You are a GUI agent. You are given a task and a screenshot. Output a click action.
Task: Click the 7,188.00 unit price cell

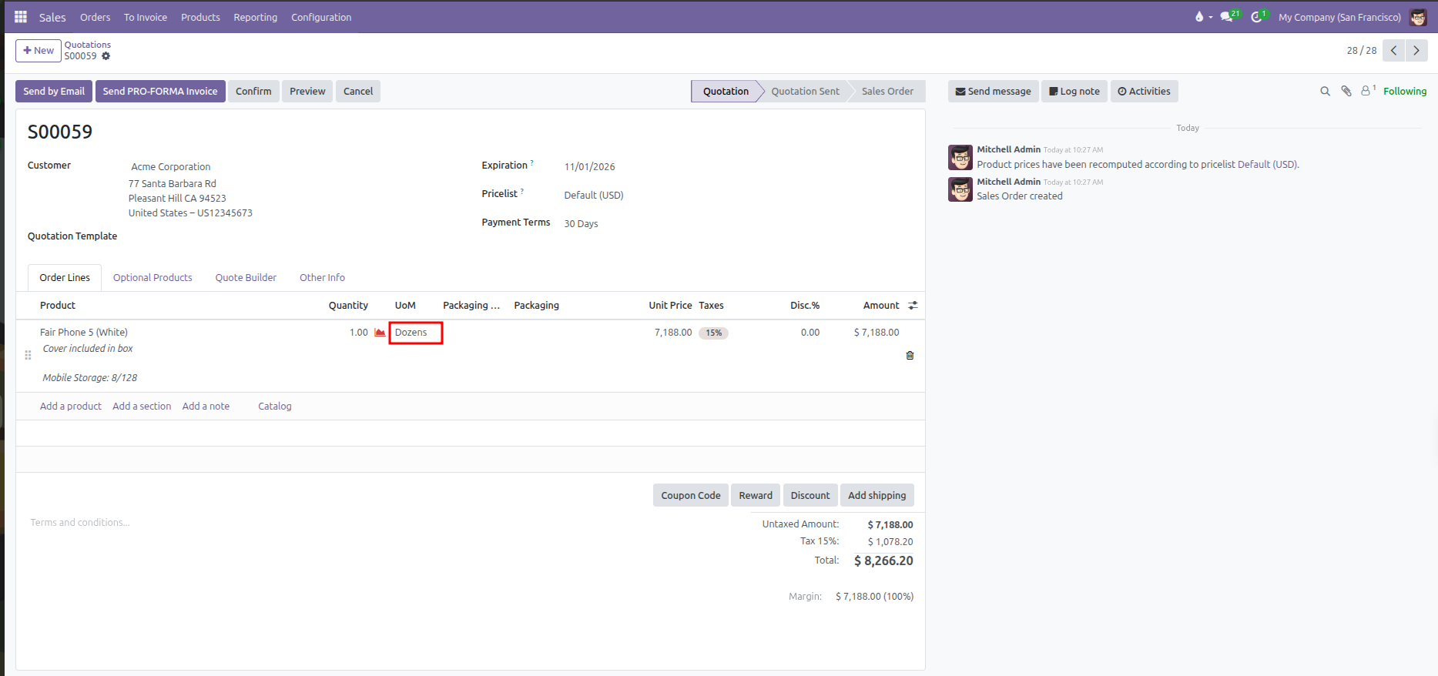[674, 333]
